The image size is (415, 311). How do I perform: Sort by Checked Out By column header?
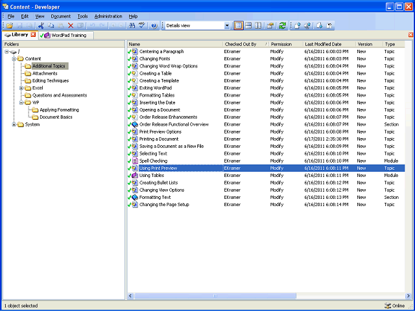click(x=246, y=44)
